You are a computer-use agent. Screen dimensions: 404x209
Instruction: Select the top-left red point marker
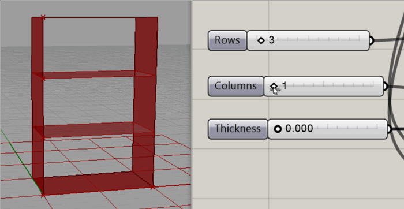43,17
